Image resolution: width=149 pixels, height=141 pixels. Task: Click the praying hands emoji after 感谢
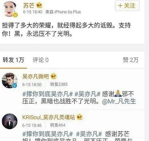(x=118, y=93)
